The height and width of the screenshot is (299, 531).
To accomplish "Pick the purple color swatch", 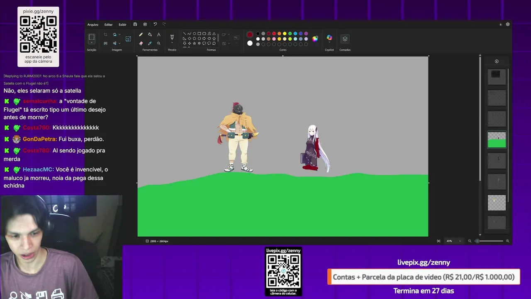I will (306, 34).
